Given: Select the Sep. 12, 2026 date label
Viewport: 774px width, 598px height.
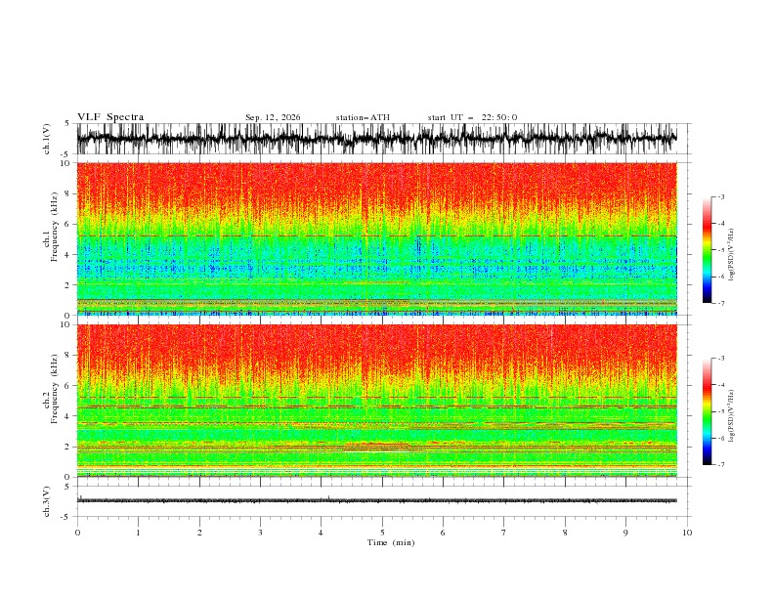Looking at the screenshot, I should [273, 117].
